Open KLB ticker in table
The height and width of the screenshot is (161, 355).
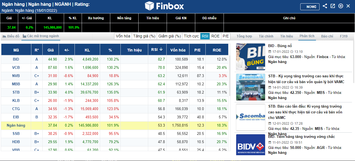tap(16, 100)
